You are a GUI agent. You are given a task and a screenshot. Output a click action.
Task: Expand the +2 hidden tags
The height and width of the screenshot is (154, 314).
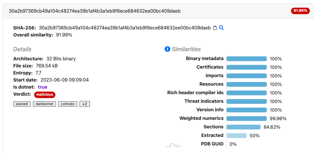(85, 104)
